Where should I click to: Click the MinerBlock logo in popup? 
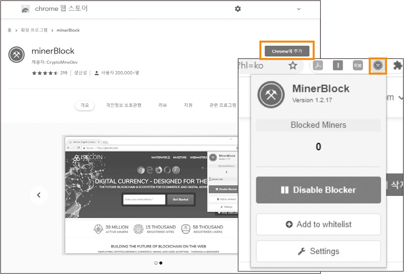click(271, 94)
